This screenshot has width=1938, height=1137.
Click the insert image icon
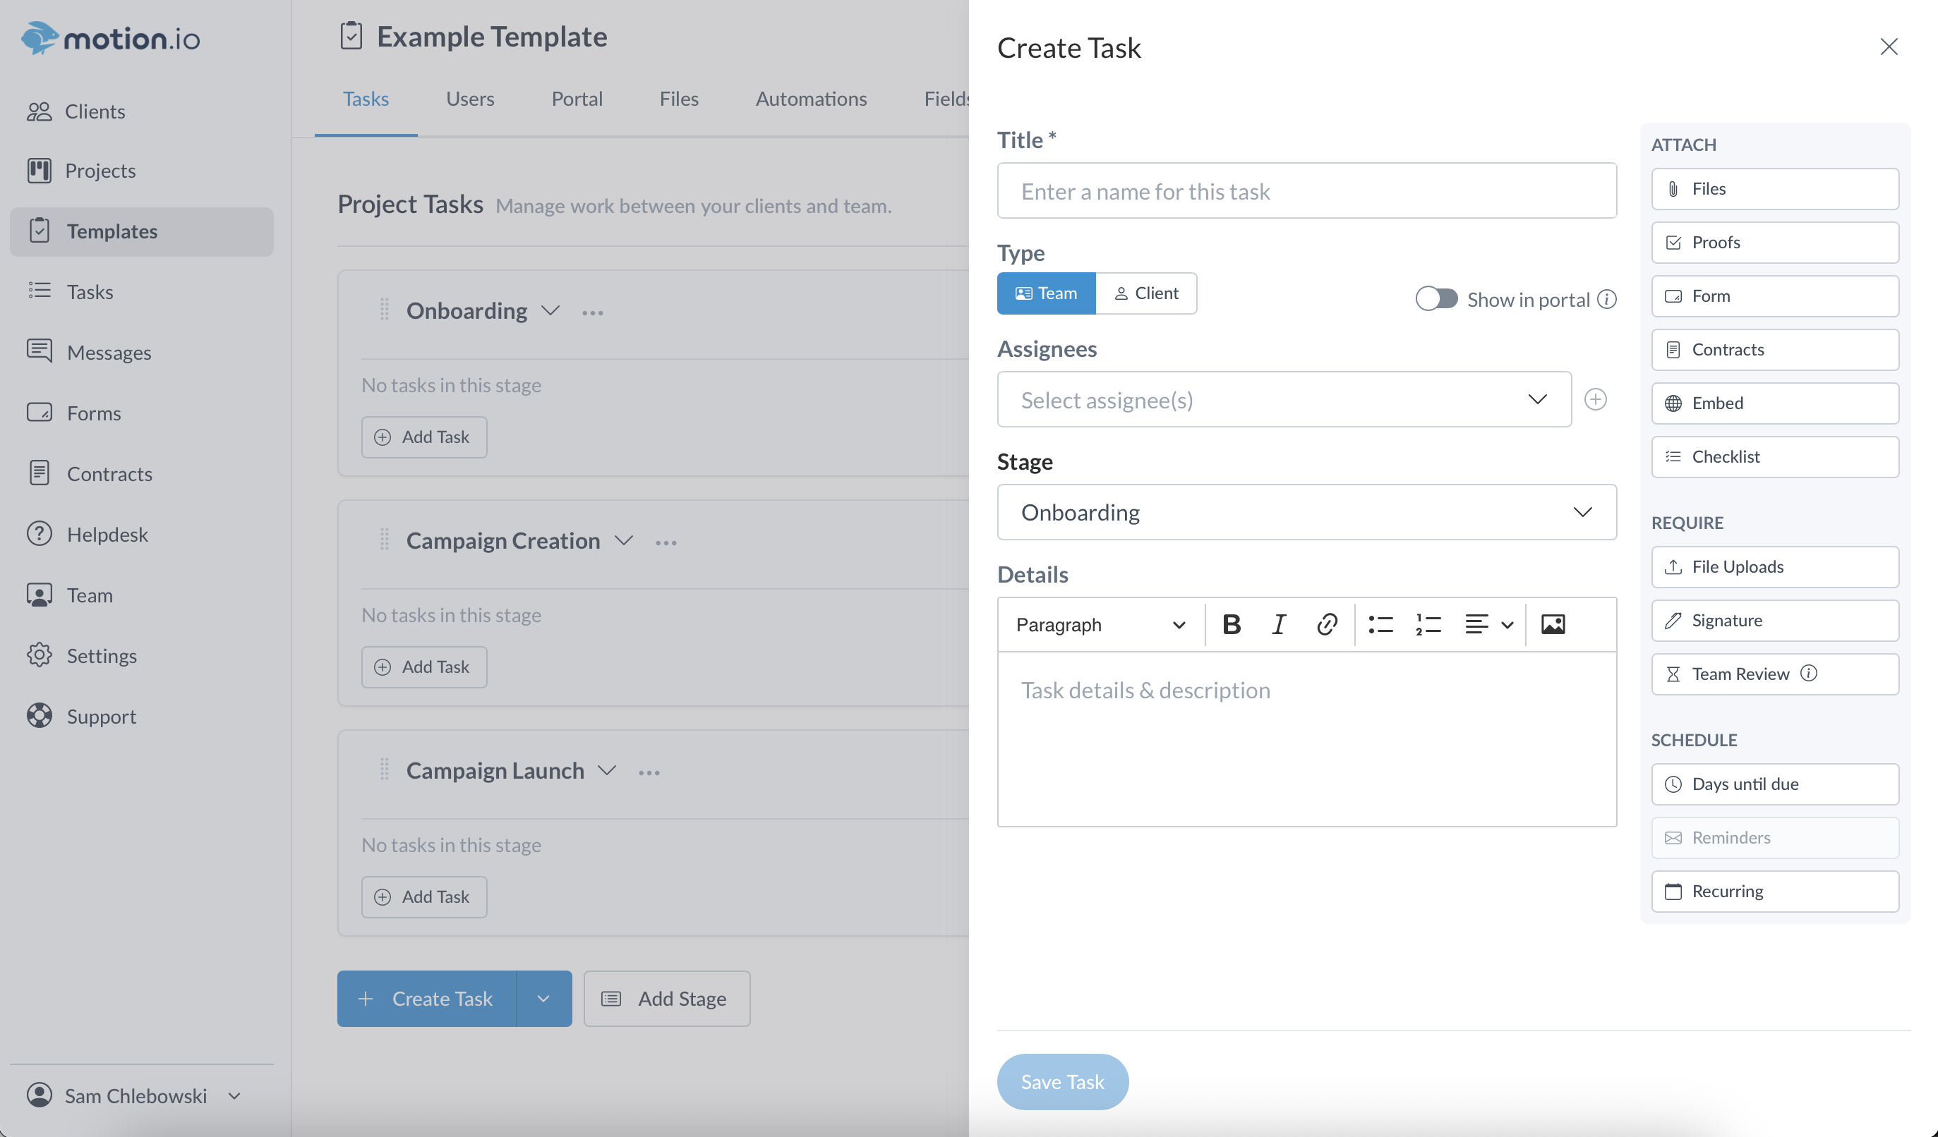(x=1553, y=624)
